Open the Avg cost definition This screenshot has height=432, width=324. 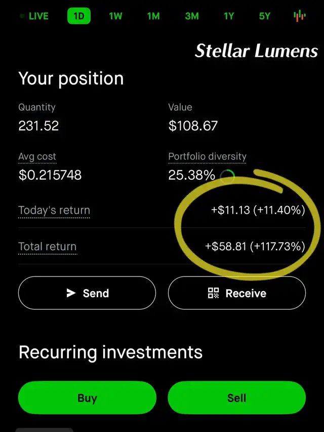37,157
